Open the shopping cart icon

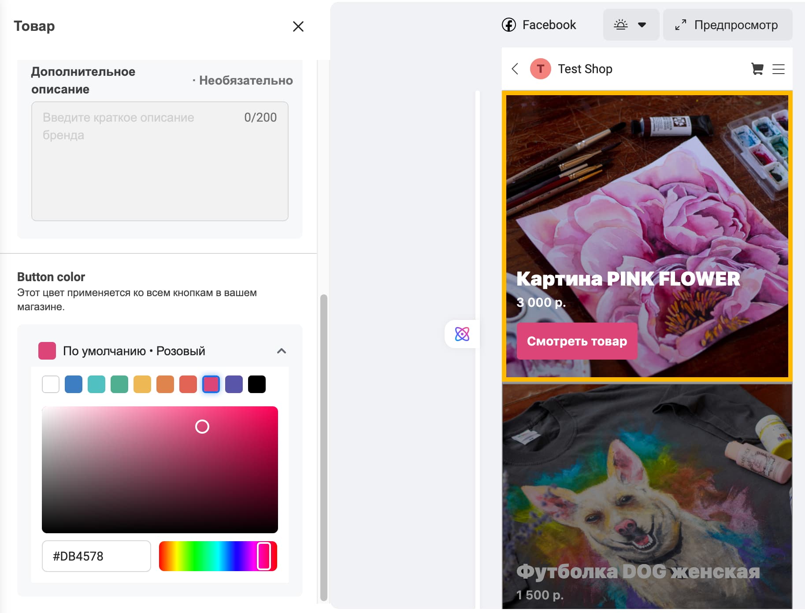coord(757,69)
